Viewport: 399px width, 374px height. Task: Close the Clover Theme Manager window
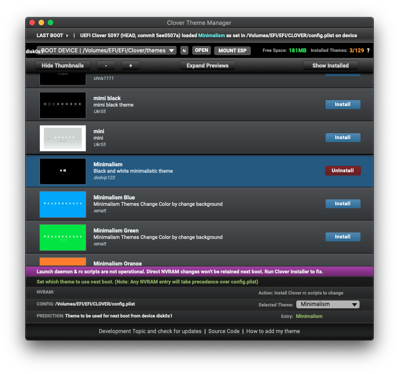pyautogui.click(x=32, y=23)
